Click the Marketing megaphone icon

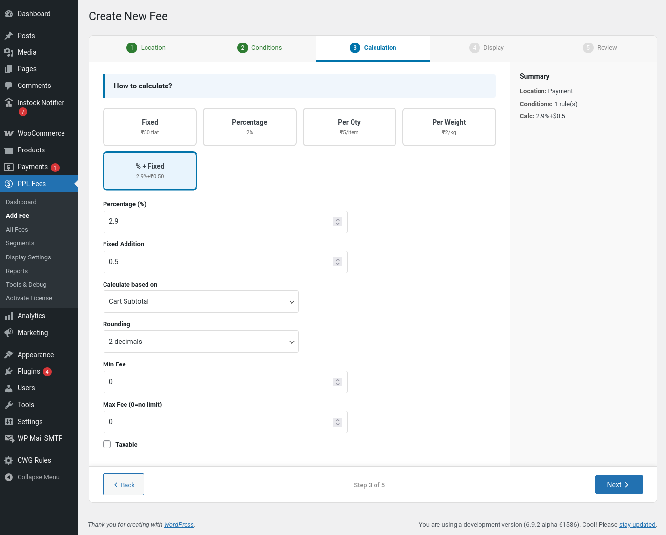(x=9, y=333)
